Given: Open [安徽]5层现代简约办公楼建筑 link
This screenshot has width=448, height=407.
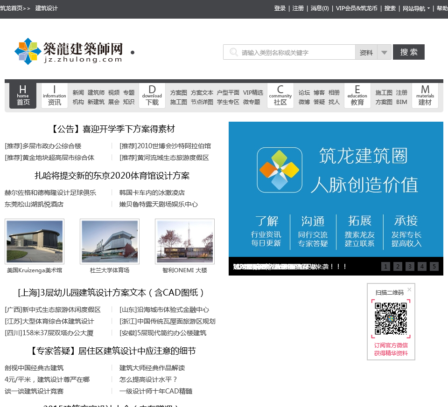Looking at the screenshot, I should [163, 333].
